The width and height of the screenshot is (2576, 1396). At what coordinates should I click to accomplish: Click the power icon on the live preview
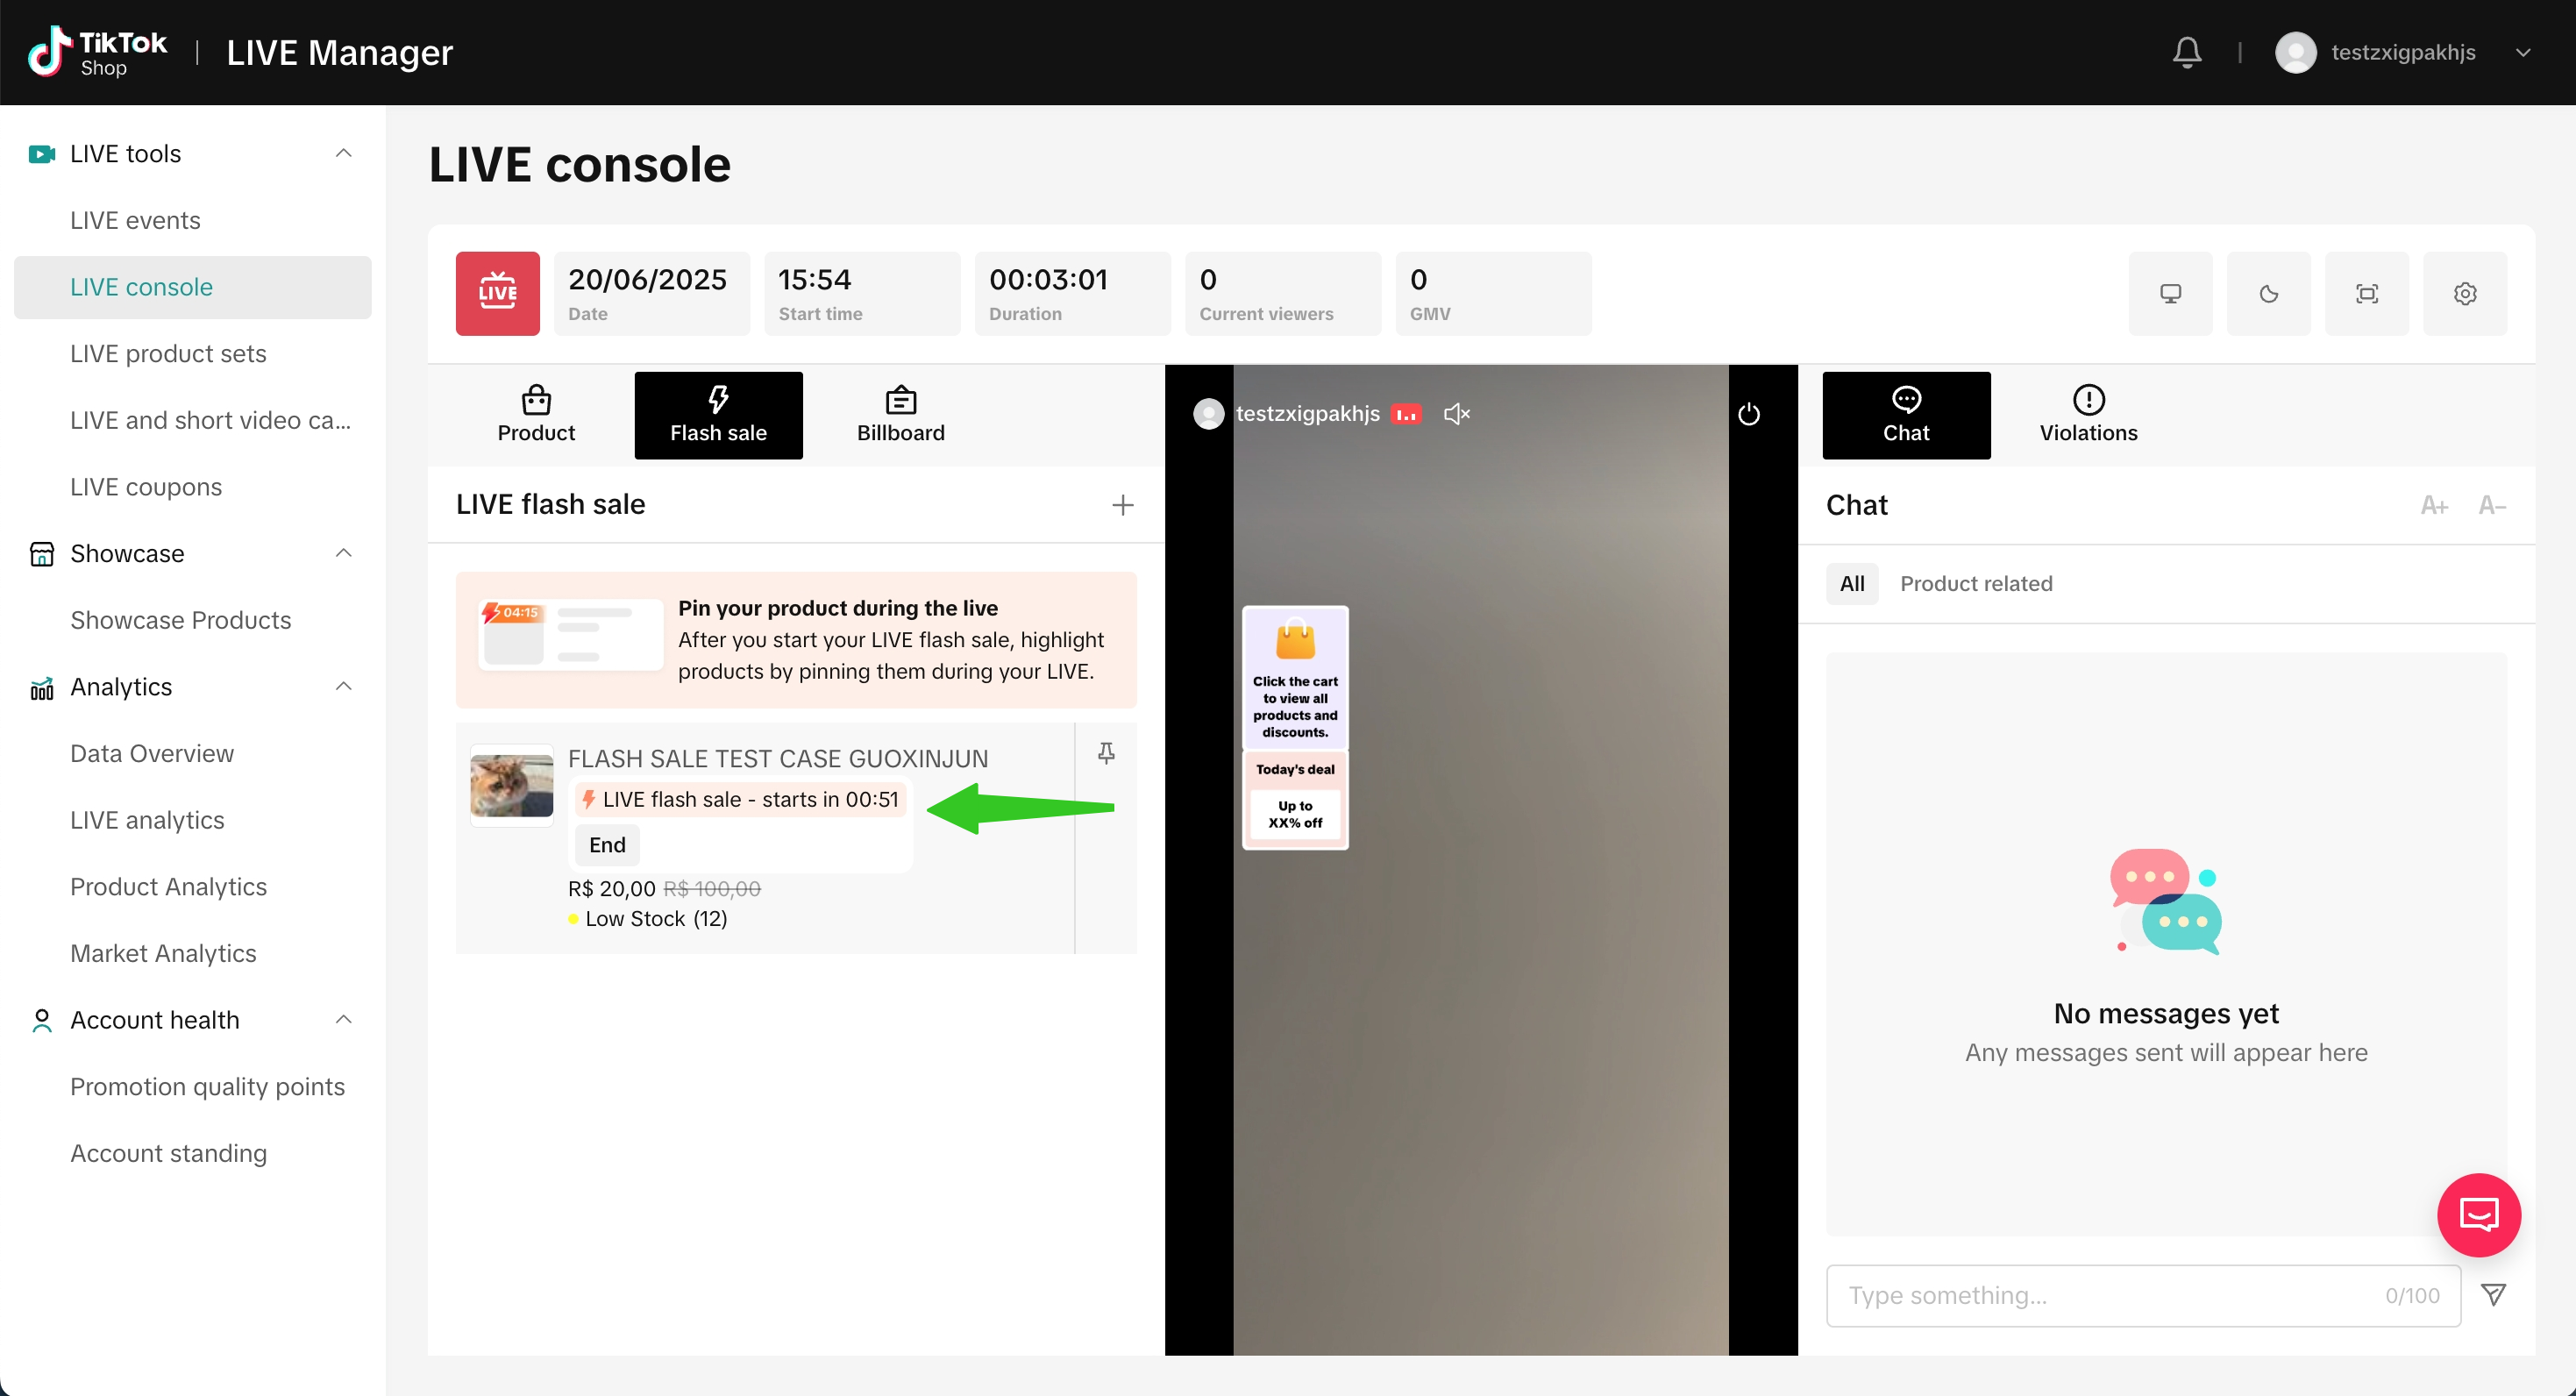tap(1748, 414)
